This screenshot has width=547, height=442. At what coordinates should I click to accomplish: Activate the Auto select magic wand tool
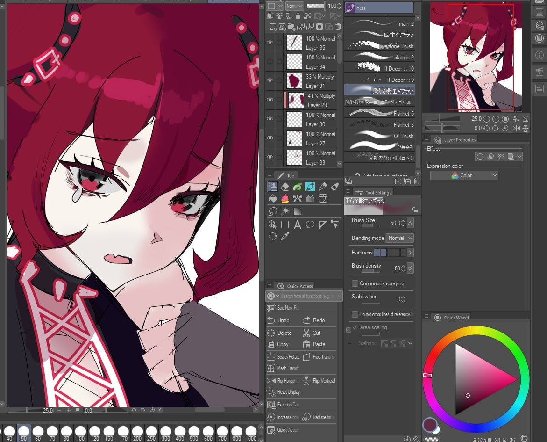click(285, 211)
